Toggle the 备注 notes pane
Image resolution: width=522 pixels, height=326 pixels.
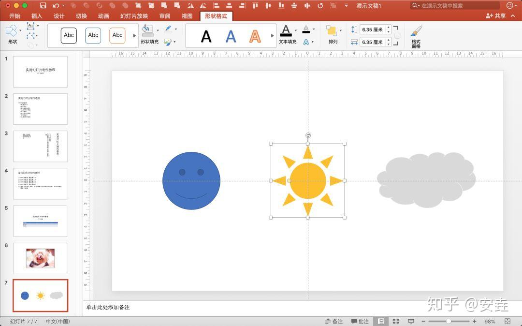point(333,321)
